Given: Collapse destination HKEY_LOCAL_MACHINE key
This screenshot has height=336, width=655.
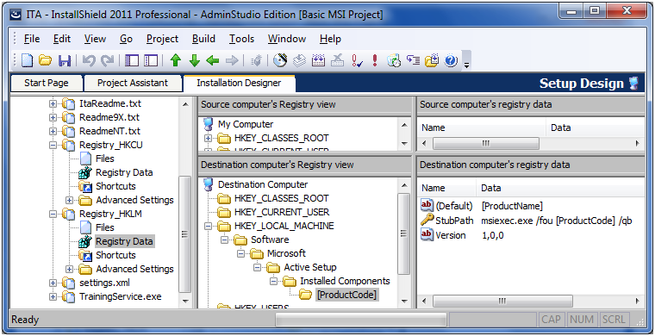Looking at the screenshot, I should [208, 226].
